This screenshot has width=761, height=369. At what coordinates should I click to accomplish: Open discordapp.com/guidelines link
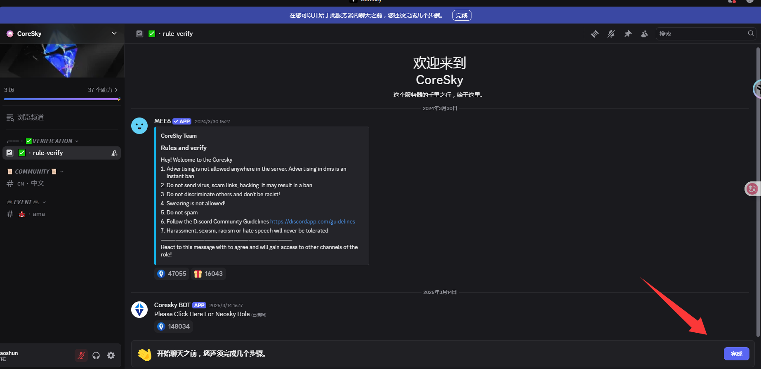pyautogui.click(x=313, y=222)
